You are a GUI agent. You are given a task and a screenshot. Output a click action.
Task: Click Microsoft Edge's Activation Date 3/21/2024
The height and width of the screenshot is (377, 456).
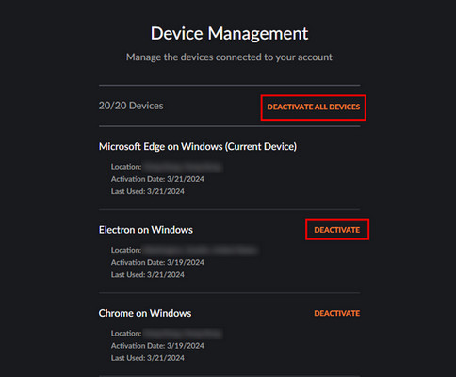point(157,179)
